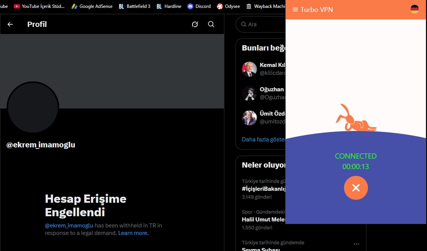The height and width of the screenshot is (251, 427).
Task: Open the Turbo VPN hamburger menu
Action: click(x=295, y=9)
